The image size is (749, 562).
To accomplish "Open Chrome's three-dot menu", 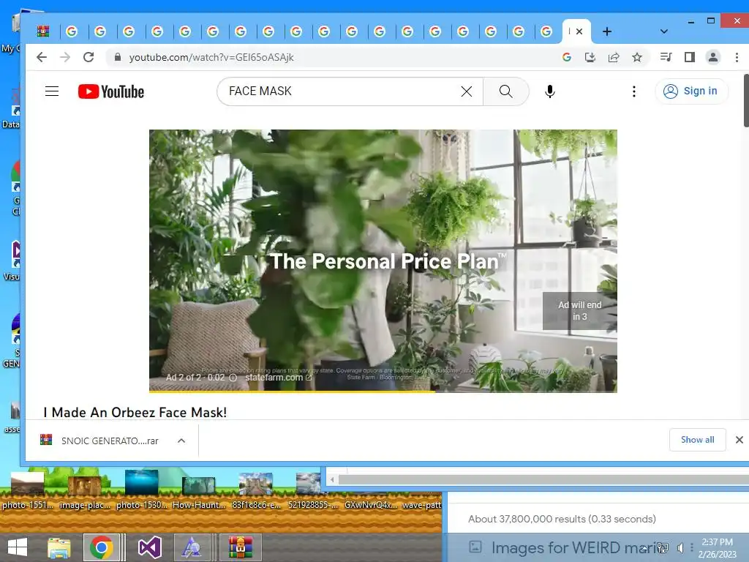I will 737,57.
